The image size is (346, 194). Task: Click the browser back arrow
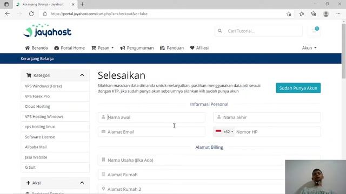pyautogui.click(x=8, y=13)
